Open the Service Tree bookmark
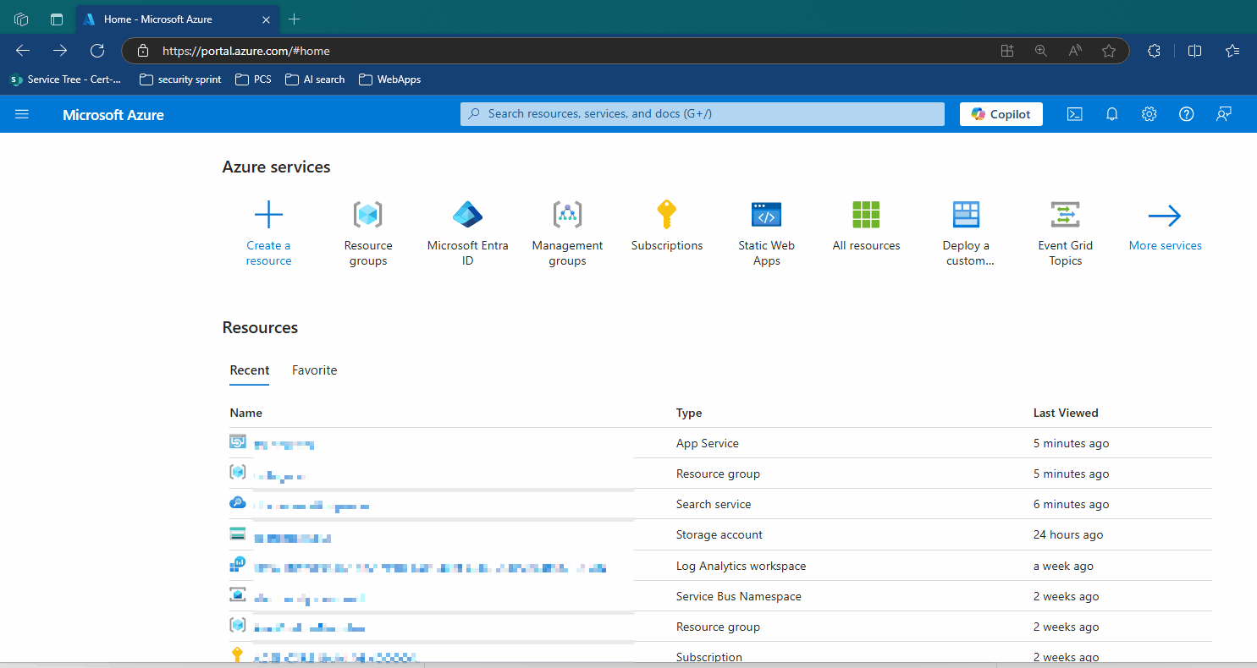1257x668 pixels. click(67, 79)
